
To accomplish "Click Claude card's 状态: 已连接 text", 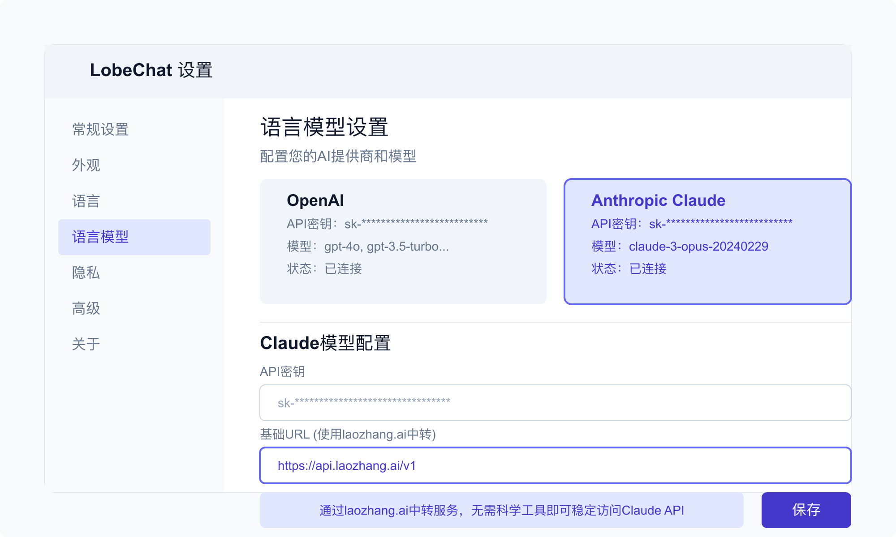I will (629, 268).
